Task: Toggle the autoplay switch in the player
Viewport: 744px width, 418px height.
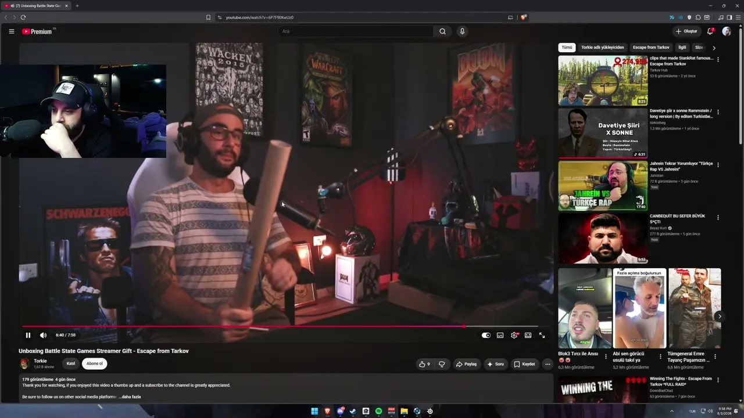Action: (486, 335)
